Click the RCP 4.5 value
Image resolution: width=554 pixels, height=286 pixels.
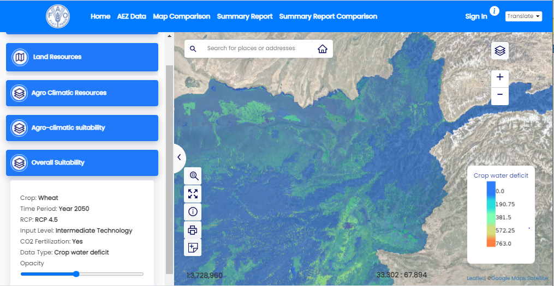click(46, 220)
